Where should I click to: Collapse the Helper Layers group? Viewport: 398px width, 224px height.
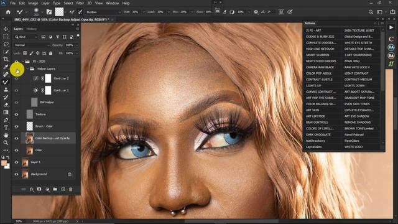click(x=27, y=68)
